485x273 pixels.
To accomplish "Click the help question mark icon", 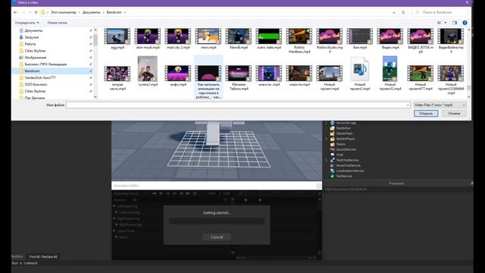I will pos(465,23).
